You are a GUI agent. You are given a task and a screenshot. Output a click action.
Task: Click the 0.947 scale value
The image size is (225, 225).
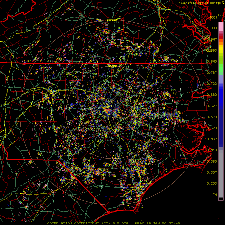click(212, 39)
